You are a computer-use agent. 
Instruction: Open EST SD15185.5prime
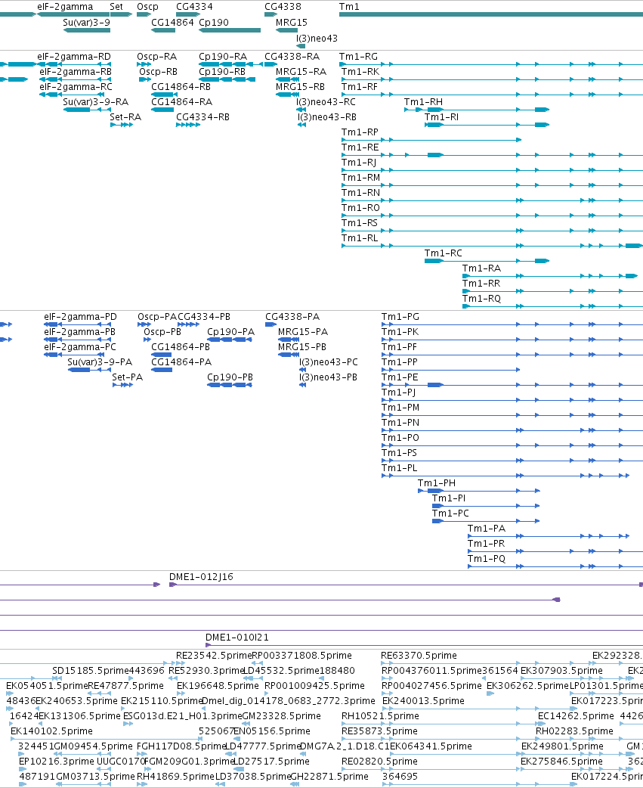[x=91, y=670]
